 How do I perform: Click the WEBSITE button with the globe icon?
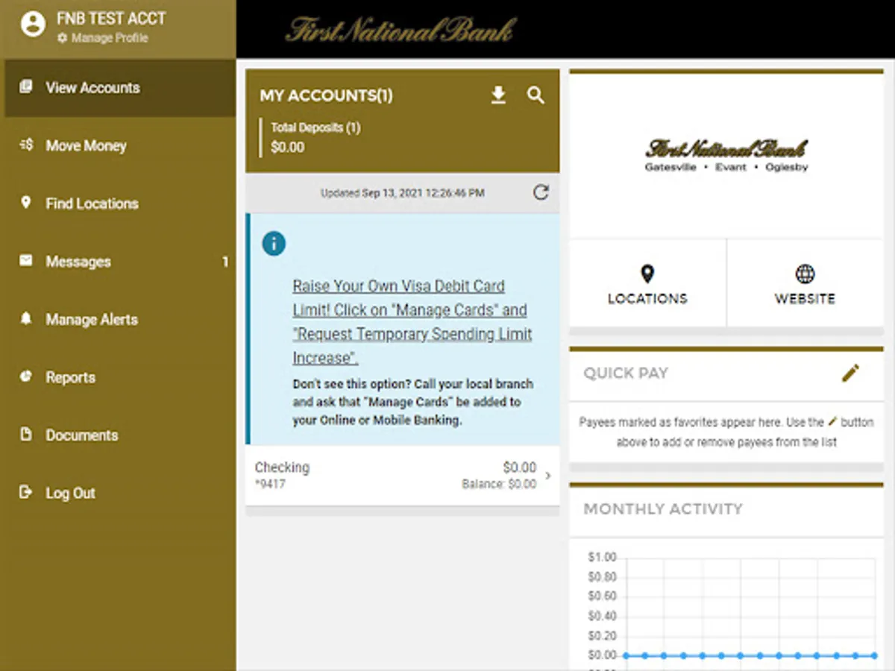(805, 284)
